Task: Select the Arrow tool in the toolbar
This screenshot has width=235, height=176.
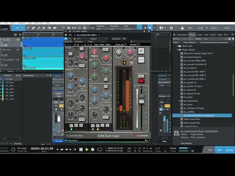Action: pyautogui.click(x=18, y=28)
